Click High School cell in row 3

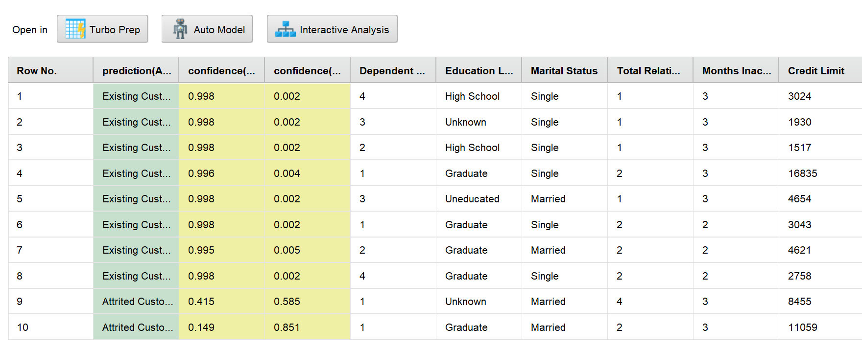(479, 148)
